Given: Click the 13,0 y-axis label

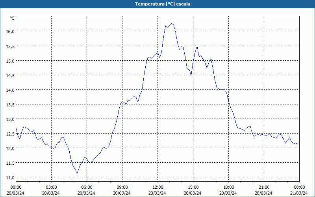Looking at the screenshot, I should [10, 119].
